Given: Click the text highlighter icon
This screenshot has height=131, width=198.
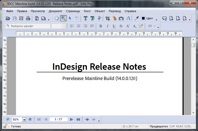Looking at the screenshot, I should (141, 26).
